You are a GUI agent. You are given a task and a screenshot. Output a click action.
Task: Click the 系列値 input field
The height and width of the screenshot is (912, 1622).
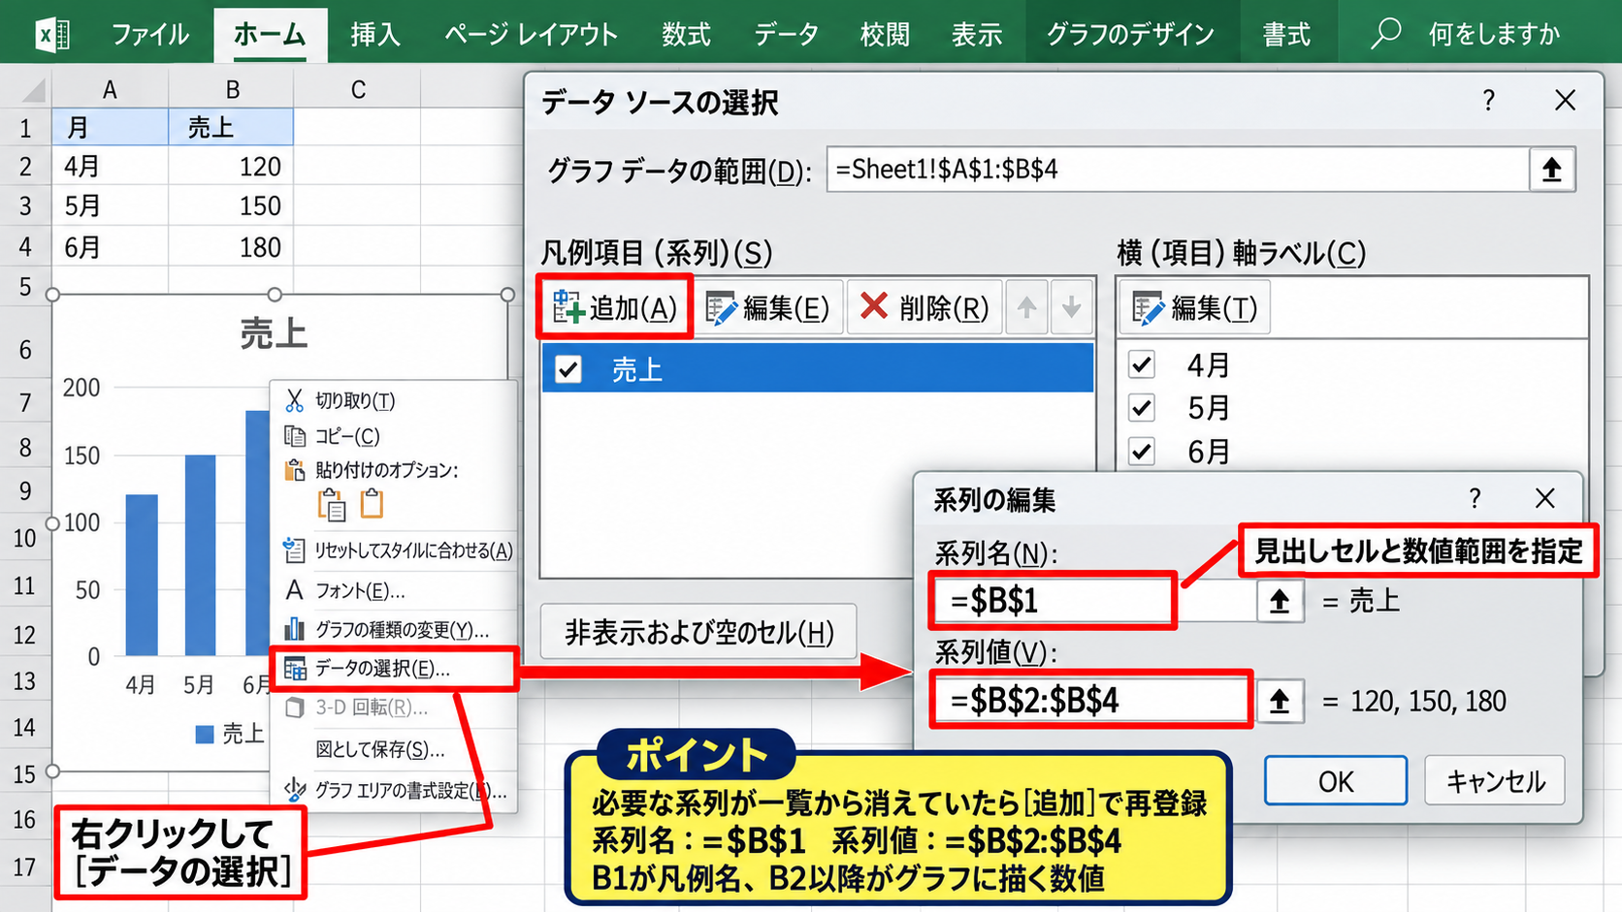[1091, 700]
